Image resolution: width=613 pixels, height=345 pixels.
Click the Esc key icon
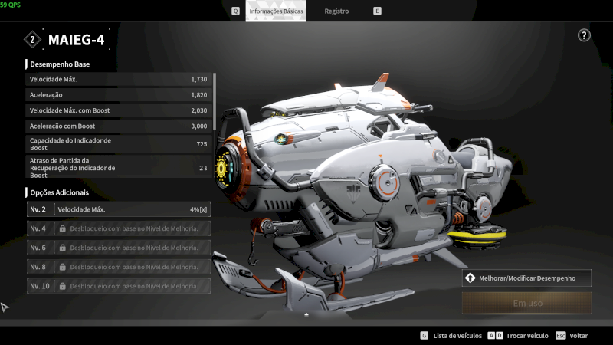(561, 336)
